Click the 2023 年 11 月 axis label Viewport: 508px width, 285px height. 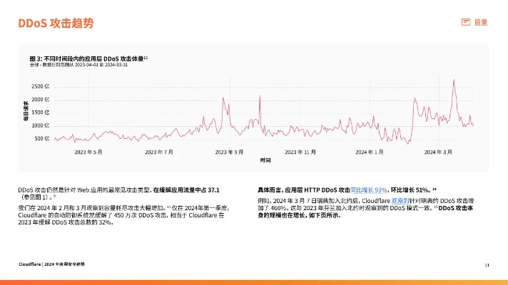300,152
